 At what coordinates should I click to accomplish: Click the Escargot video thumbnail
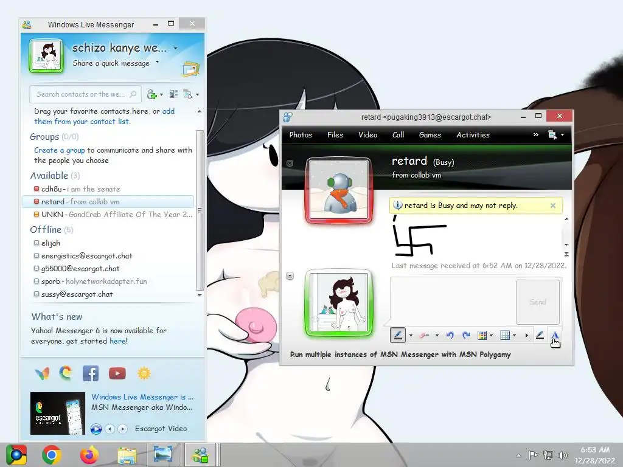click(x=58, y=413)
